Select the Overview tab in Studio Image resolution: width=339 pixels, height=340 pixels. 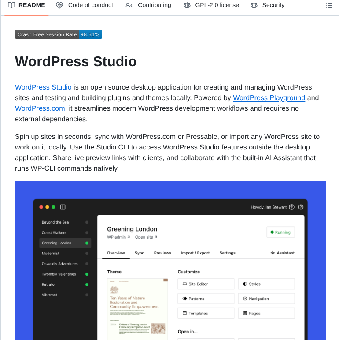[x=116, y=253]
